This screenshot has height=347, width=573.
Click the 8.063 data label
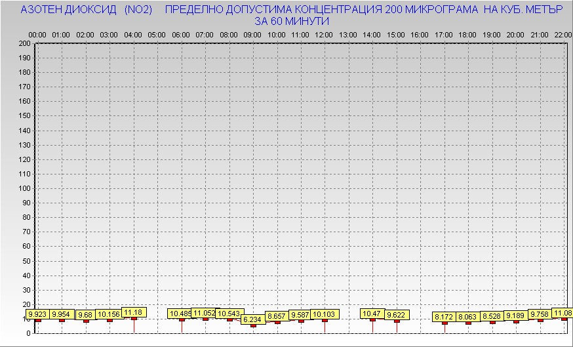point(468,317)
